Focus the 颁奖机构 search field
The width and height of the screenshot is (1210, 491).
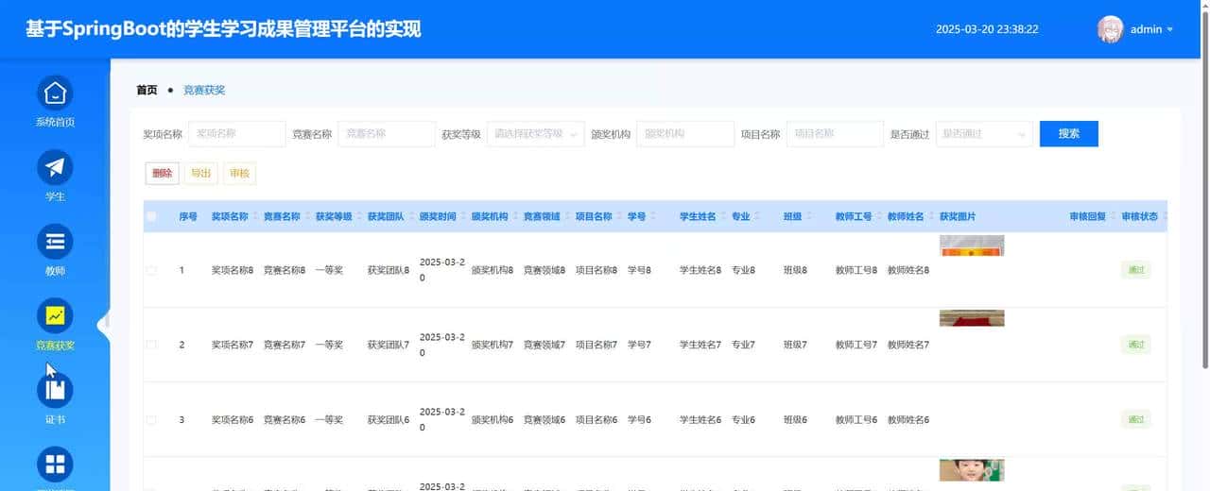point(685,134)
